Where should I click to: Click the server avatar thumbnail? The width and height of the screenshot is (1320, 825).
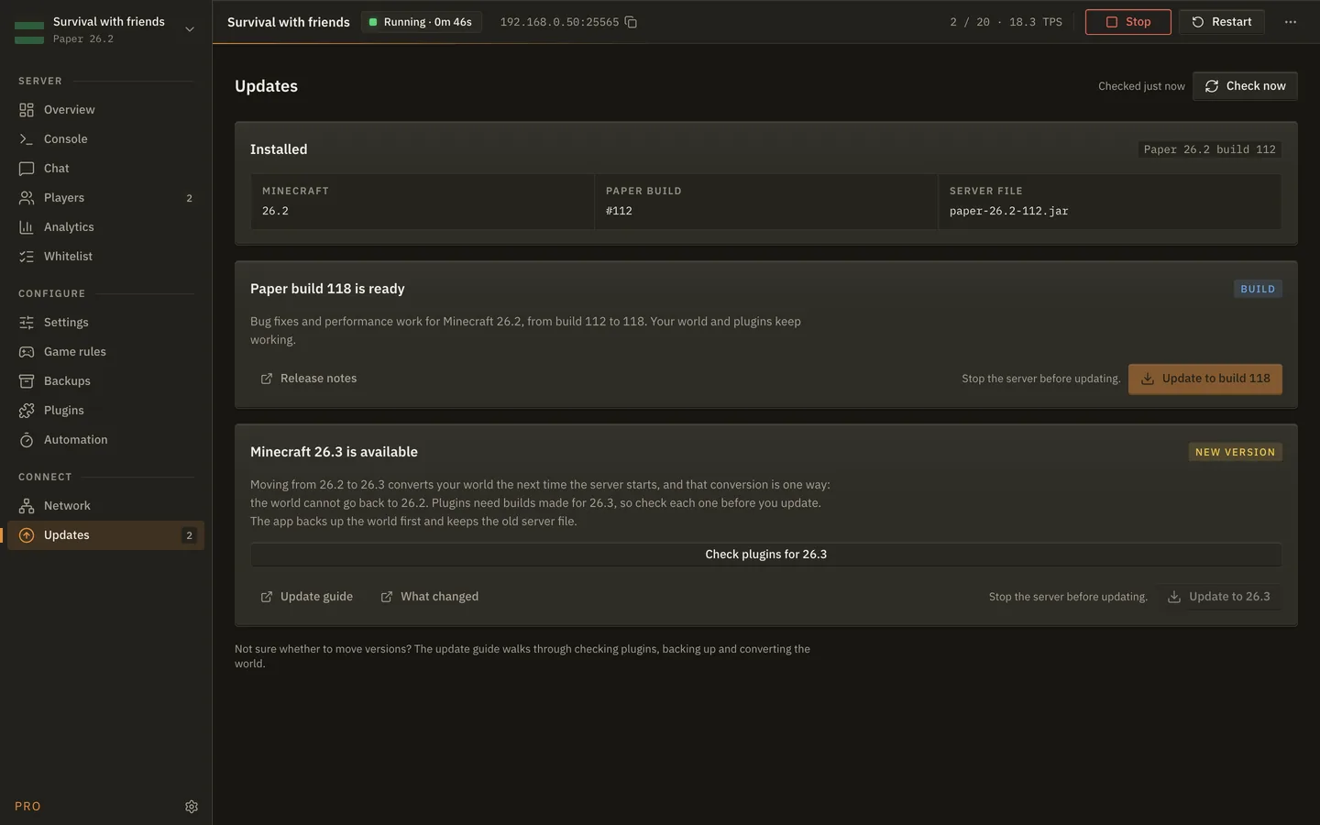click(29, 33)
